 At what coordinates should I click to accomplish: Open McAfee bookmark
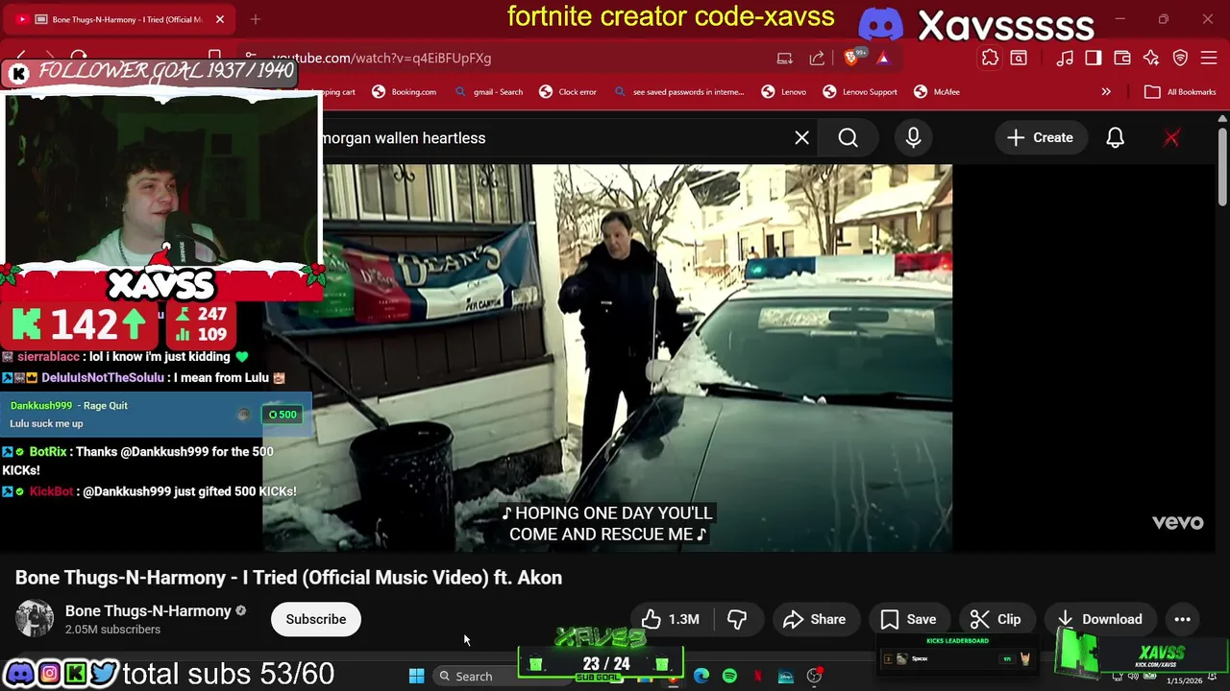937,92
